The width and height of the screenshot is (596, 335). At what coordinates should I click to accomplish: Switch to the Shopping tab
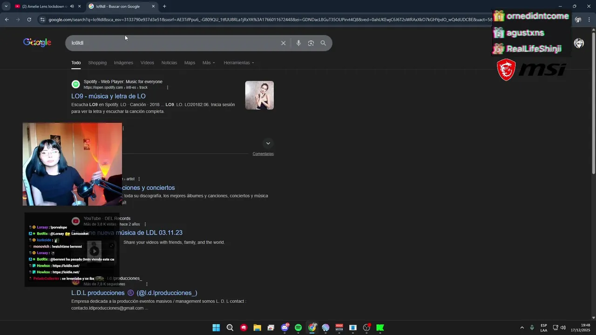pyautogui.click(x=97, y=63)
